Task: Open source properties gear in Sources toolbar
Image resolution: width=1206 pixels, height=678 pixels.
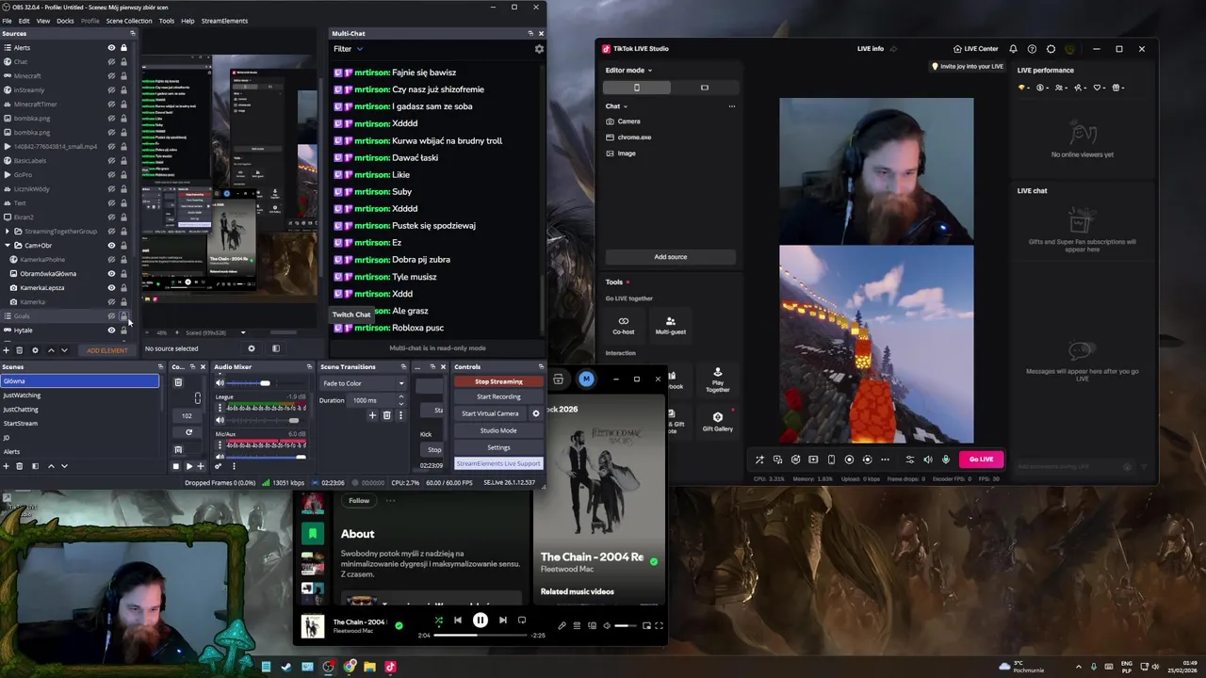Action: tap(35, 350)
